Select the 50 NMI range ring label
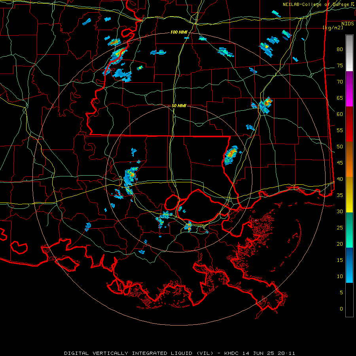 [x=179, y=106]
